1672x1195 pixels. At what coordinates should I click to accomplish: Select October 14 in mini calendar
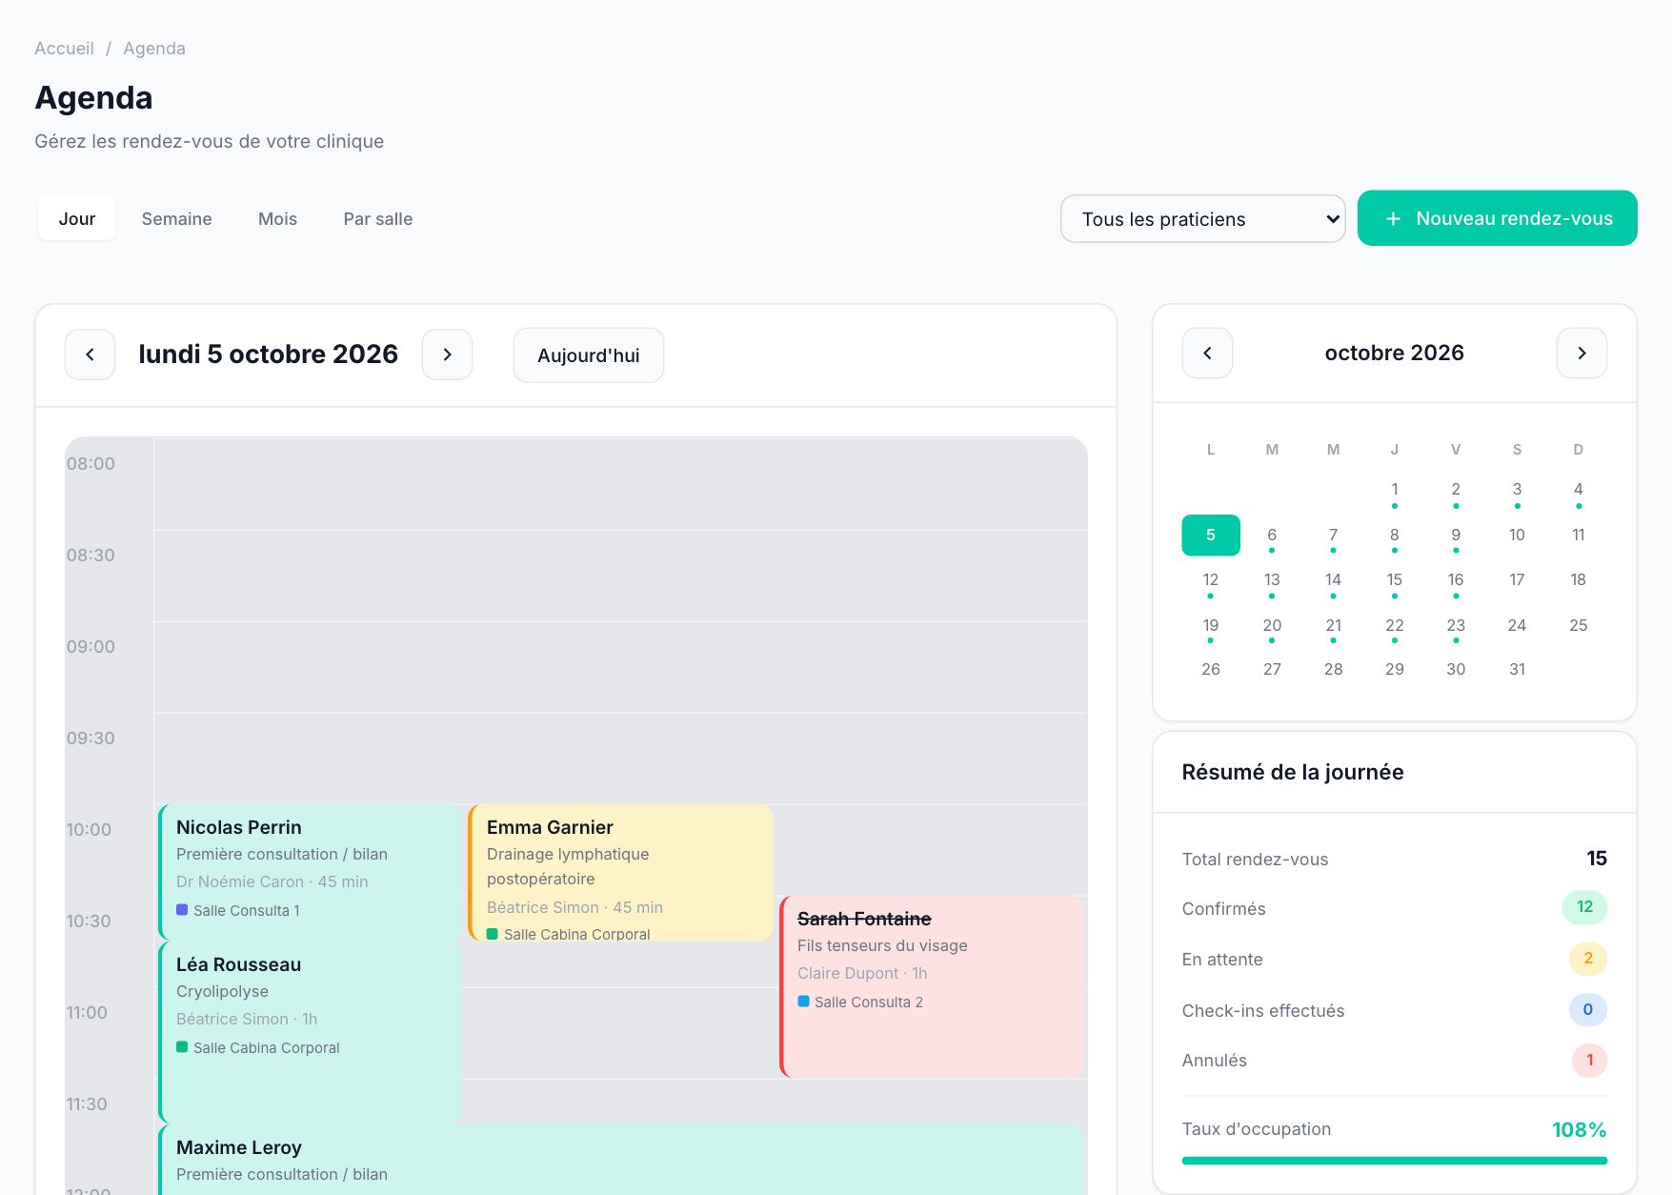pos(1333,579)
